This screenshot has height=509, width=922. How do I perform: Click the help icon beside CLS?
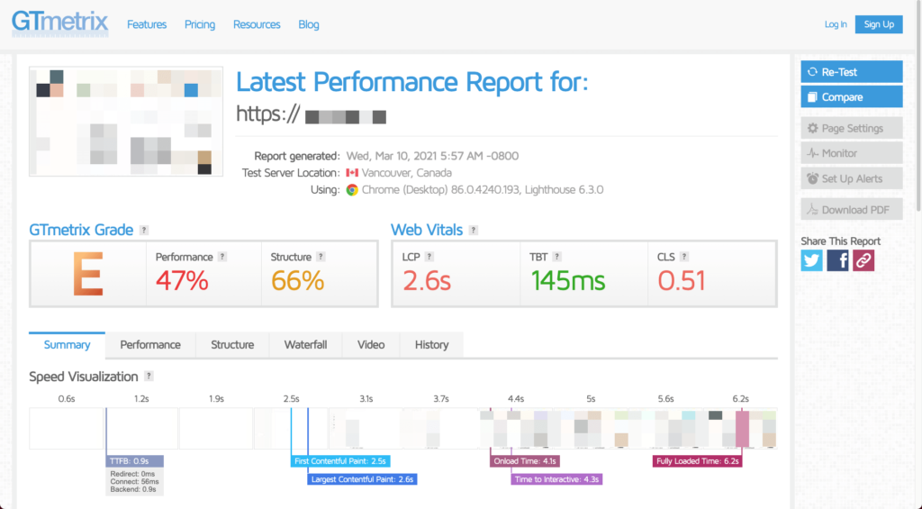coord(684,257)
